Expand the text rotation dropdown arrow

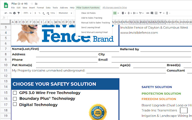pyautogui.click(x=143, y=13)
